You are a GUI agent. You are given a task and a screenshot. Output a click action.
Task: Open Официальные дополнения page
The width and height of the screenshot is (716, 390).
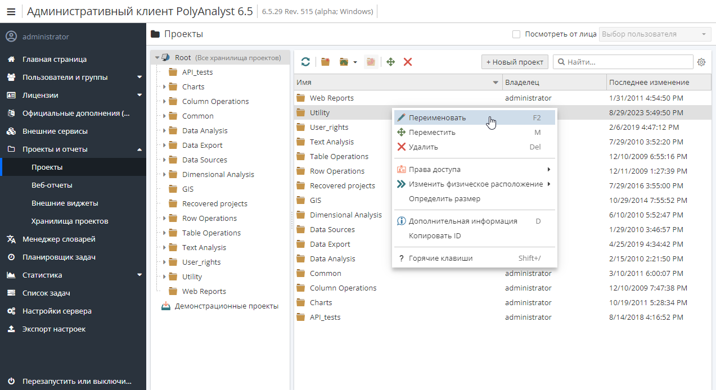coord(73,113)
